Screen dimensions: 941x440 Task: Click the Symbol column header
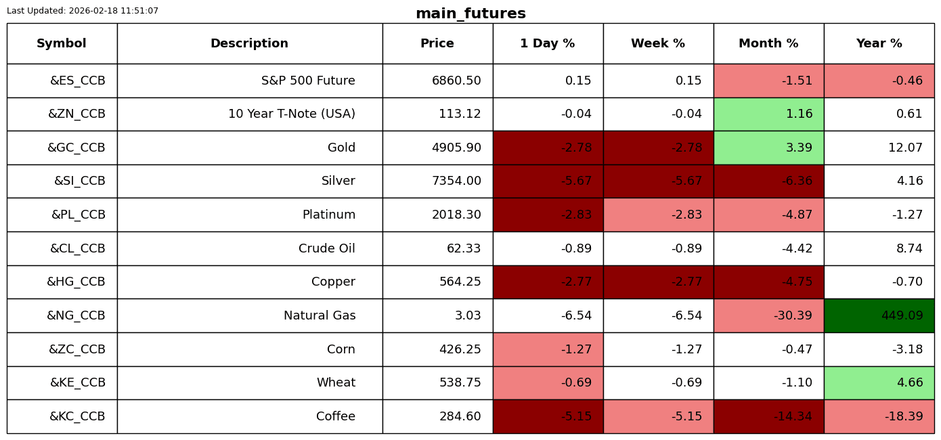[62, 44]
